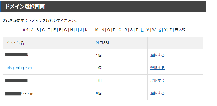The height and width of the screenshot is (106, 217).
Task: Click the G letter in alphabet index
Action: 66,30
